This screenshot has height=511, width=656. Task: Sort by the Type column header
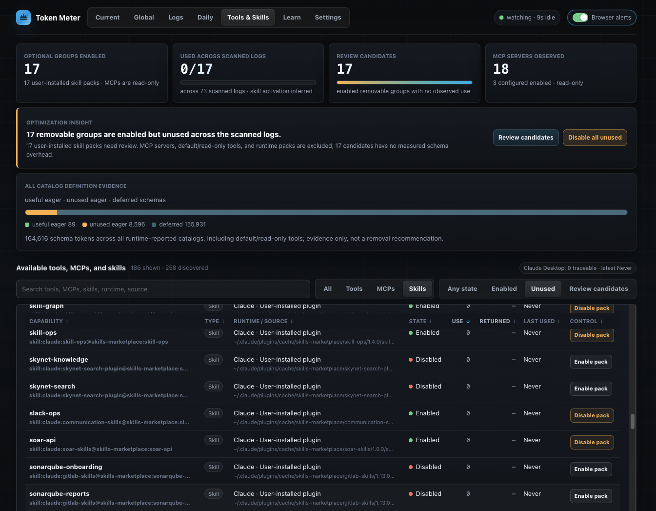(x=215, y=321)
